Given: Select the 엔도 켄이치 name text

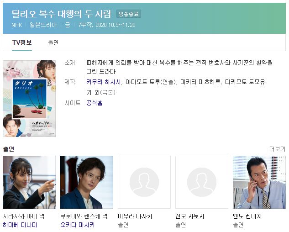Looking at the screenshot, I should pyautogui.click(x=247, y=216).
